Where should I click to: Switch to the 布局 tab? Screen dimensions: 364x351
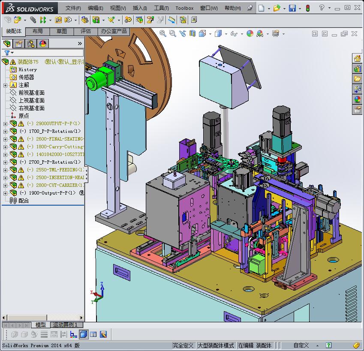click(38, 31)
